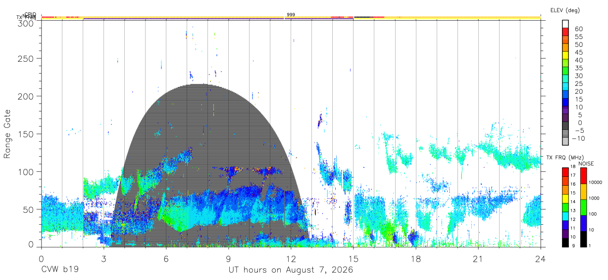Click the 150 tick on the Range Gate axis
Viewport: 608px width, 280px height.
pos(25,134)
